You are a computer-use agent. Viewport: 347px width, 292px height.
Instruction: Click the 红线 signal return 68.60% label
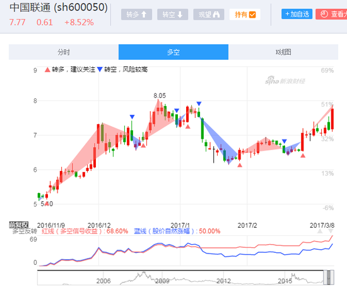tap(85, 231)
